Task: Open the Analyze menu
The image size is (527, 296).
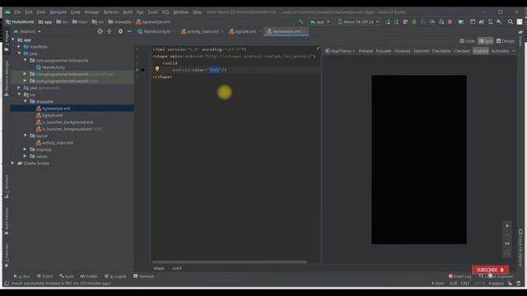Action: point(91,12)
